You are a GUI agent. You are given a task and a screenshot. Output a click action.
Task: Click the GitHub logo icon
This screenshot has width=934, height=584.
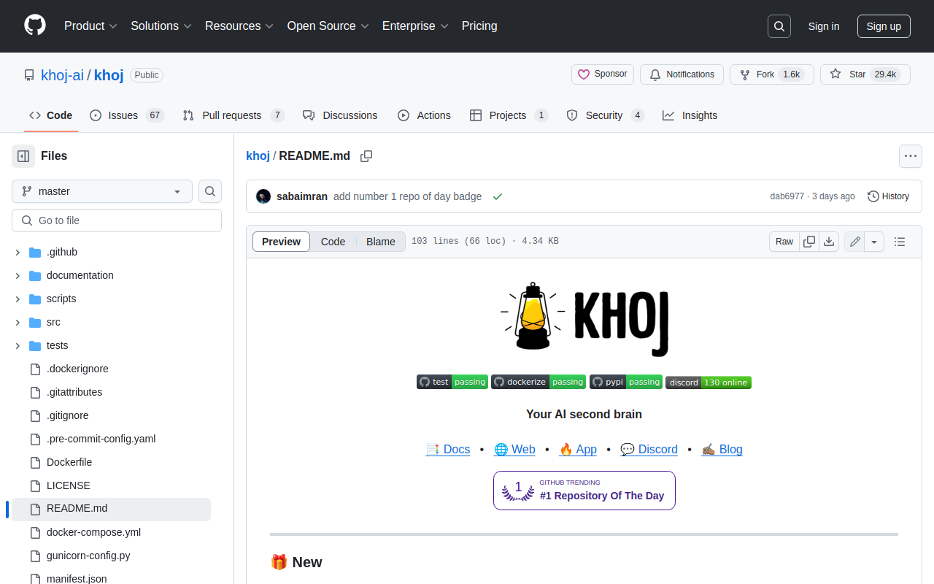pyautogui.click(x=35, y=26)
